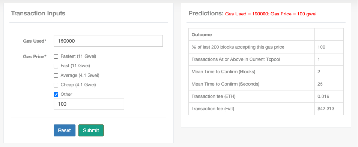Click the red Gas Used summary text
The width and height of the screenshot is (358, 147).
[x=247, y=14]
